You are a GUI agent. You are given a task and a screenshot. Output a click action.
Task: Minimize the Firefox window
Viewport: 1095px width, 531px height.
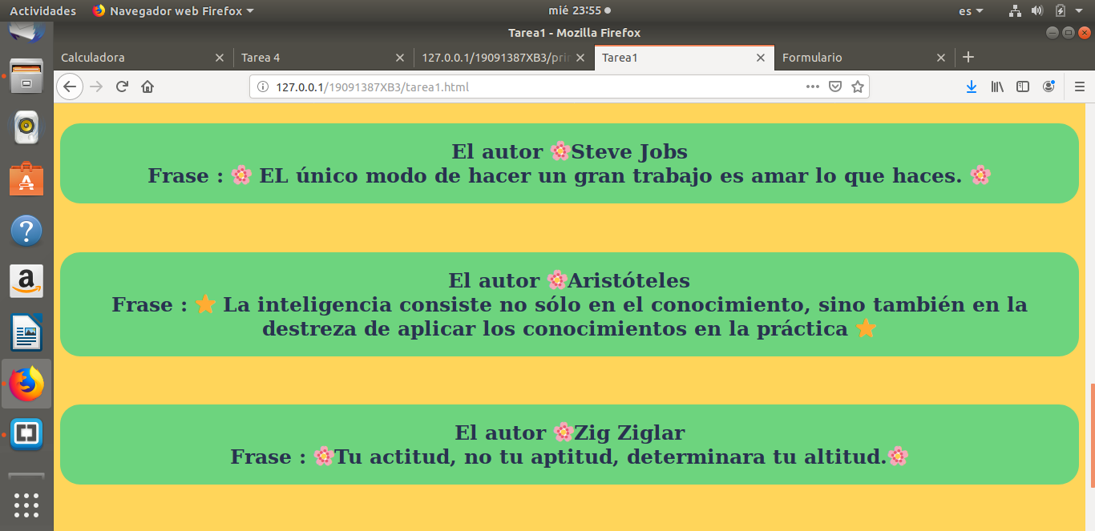[1053, 33]
